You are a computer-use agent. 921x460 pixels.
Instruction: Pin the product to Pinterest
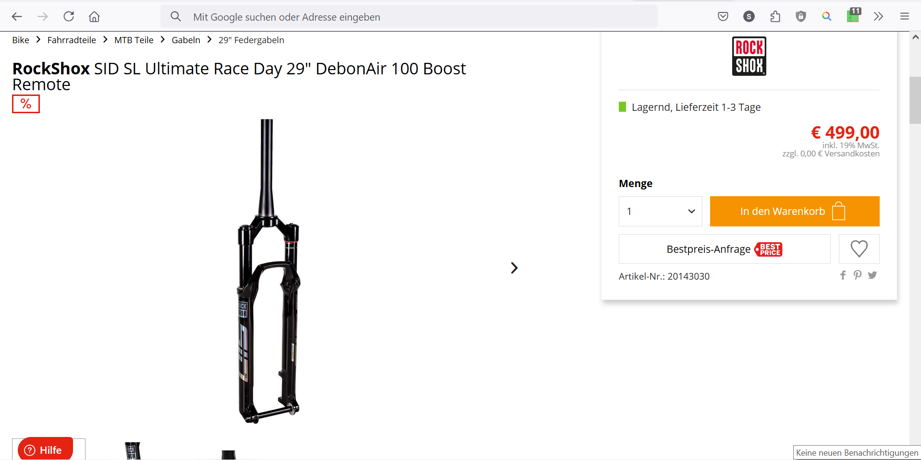point(858,275)
